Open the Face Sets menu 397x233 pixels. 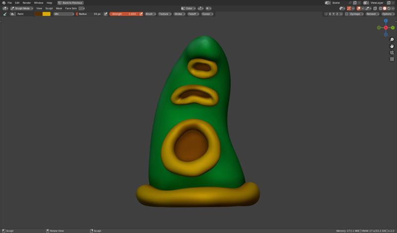click(71, 8)
